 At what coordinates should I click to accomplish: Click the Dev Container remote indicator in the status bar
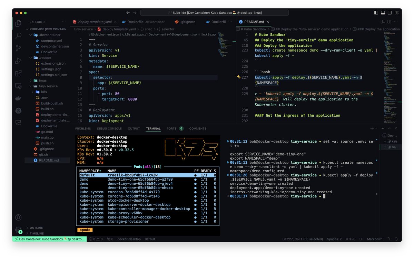pos(49,239)
